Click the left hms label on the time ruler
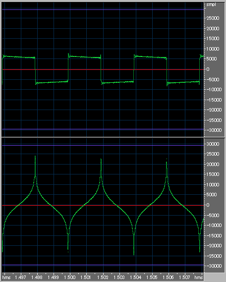The width and height of the screenshot is (226, 282). 6,277
